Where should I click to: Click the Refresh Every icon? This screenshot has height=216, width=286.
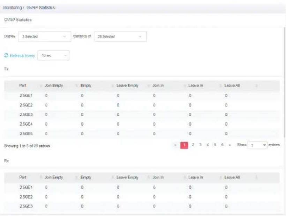pyautogui.click(x=6, y=55)
